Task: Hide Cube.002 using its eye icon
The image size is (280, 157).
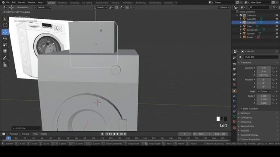Action: (276, 23)
